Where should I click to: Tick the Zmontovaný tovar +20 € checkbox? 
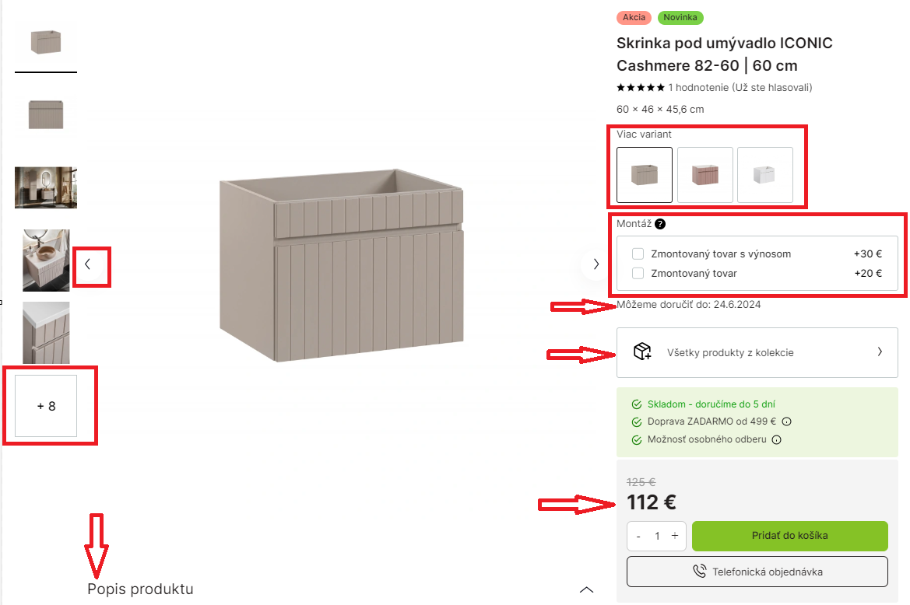coord(638,273)
